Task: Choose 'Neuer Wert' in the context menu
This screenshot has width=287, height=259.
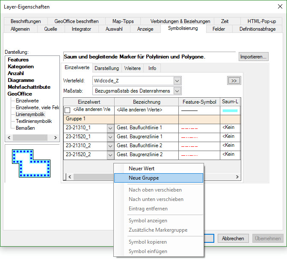Action: pyautogui.click(x=141, y=169)
